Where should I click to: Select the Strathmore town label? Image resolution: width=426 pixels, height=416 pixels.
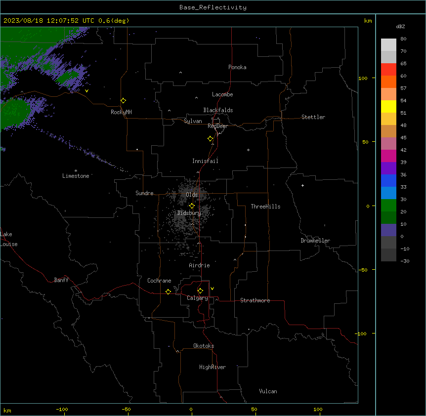[x=255, y=300]
